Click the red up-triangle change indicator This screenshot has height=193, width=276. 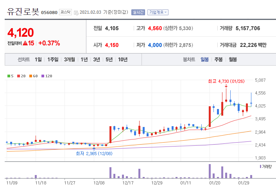point(25,43)
